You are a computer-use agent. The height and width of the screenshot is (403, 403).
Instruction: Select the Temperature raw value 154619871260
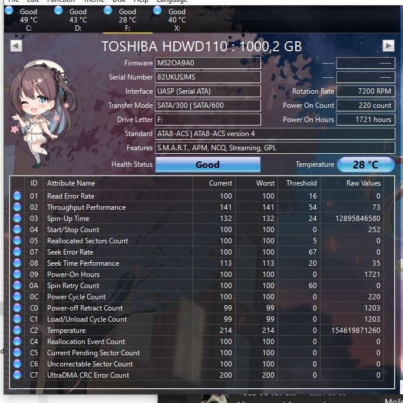click(x=356, y=331)
